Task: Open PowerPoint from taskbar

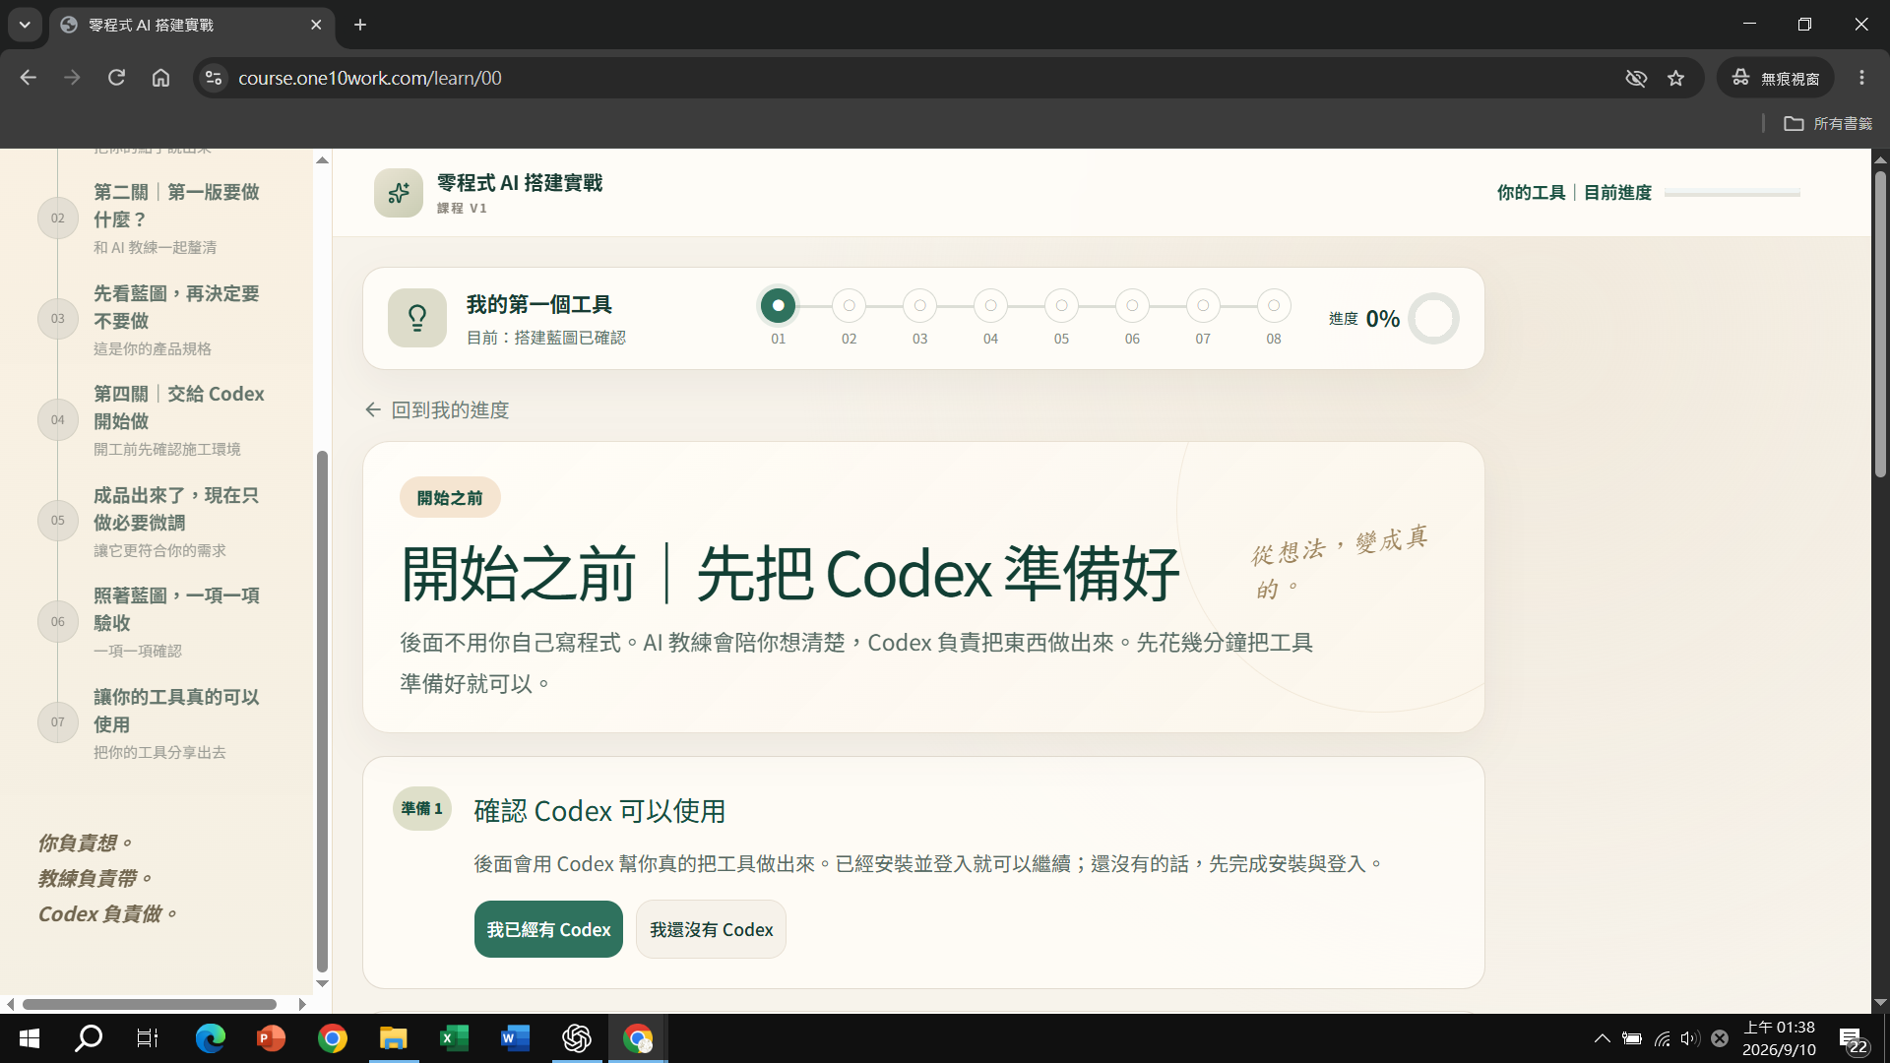Action: point(271,1038)
